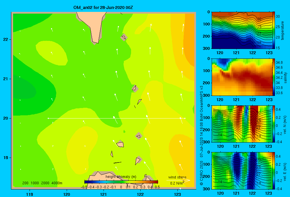Click the vel. E color scale bar
This screenshot has height=197, width=290.
[274, 171]
